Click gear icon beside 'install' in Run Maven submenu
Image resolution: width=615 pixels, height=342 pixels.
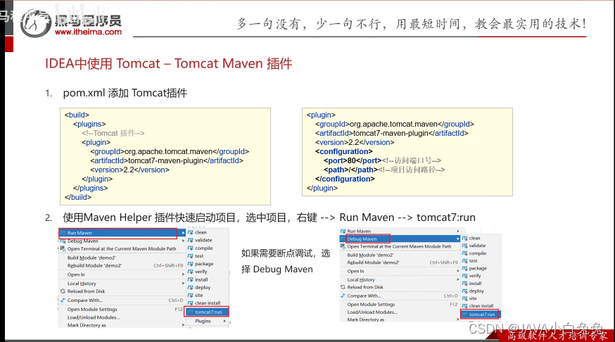pos(190,279)
